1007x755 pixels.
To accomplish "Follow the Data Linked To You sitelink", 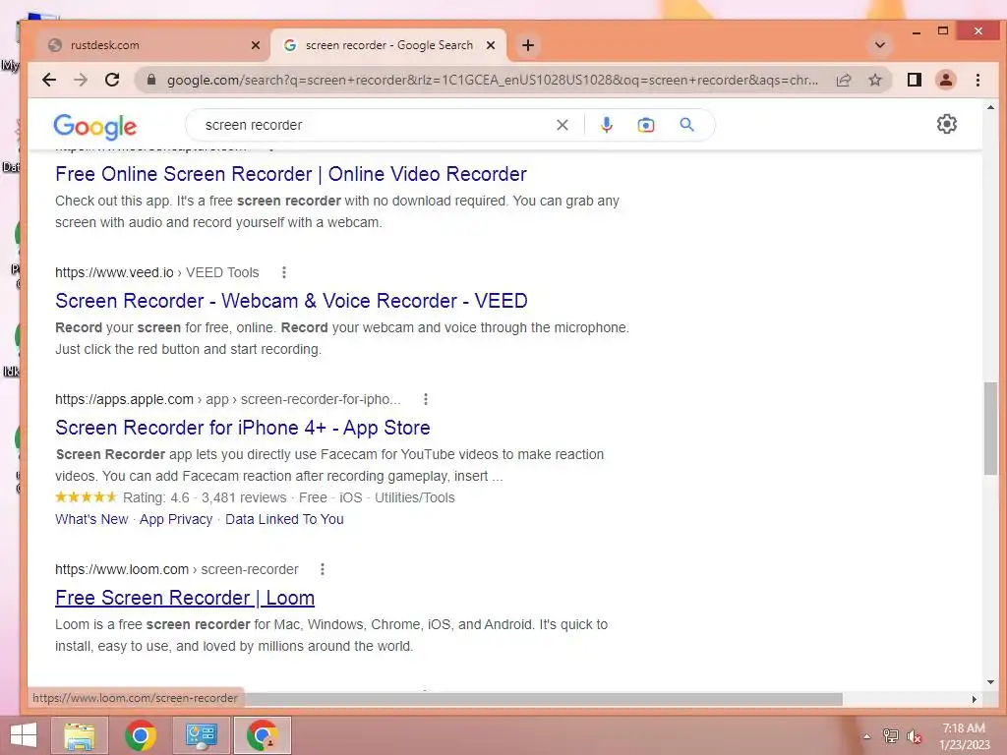I will tap(284, 519).
